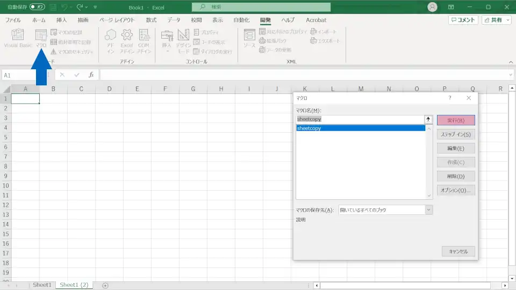516x290 pixels.
Task: Click the add new sheet plus icon
Action: [105, 285]
